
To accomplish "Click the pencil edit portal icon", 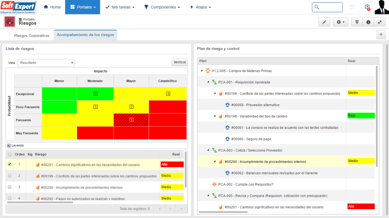I will tap(324, 22).
